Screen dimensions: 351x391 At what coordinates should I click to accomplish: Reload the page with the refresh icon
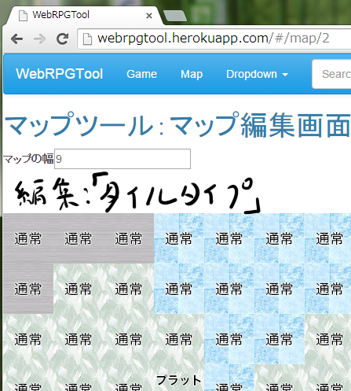(x=63, y=39)
